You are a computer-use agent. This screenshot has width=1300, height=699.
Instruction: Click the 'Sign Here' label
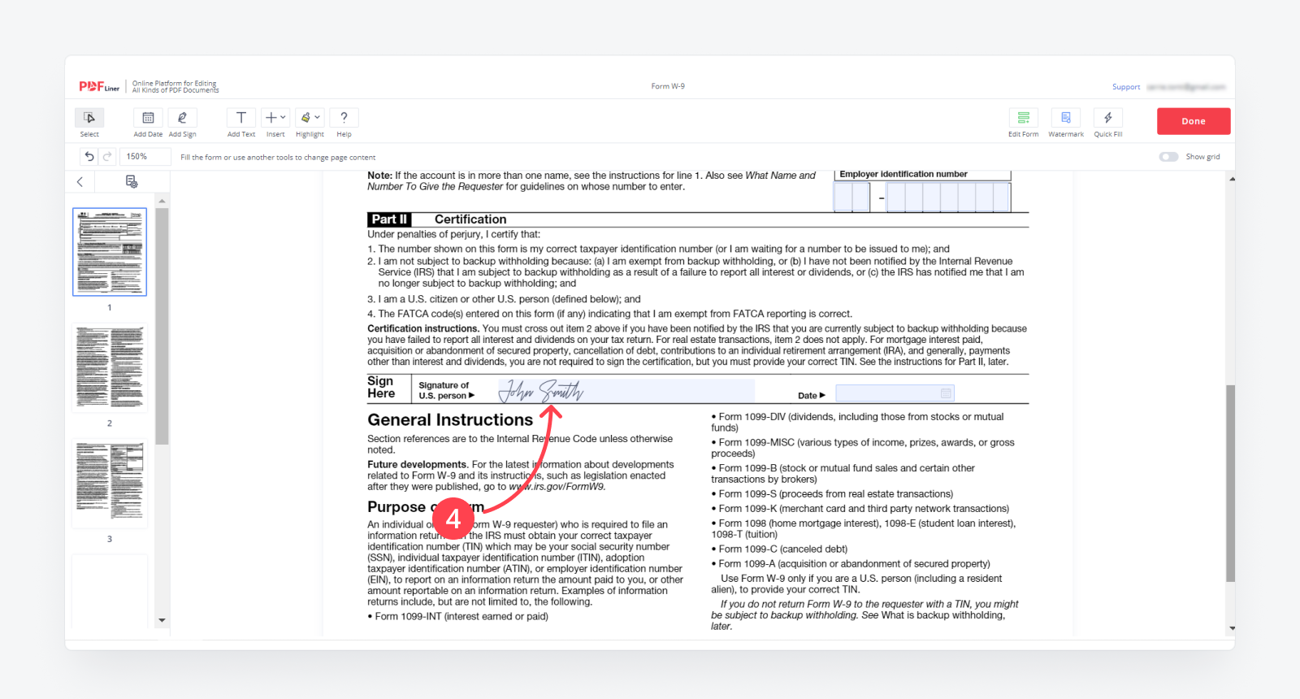(381, 388)
